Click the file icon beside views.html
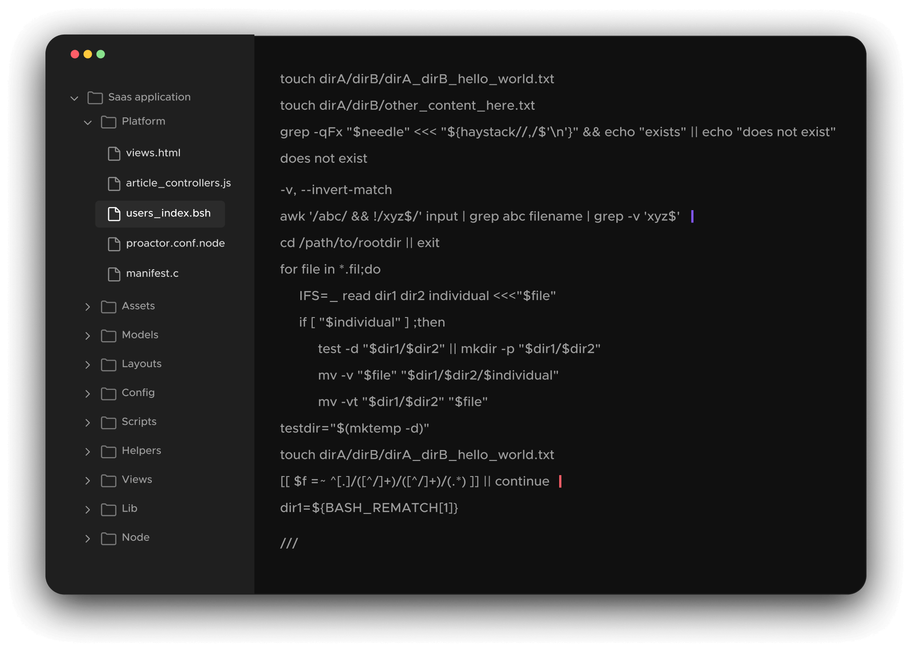 [114, 153]
